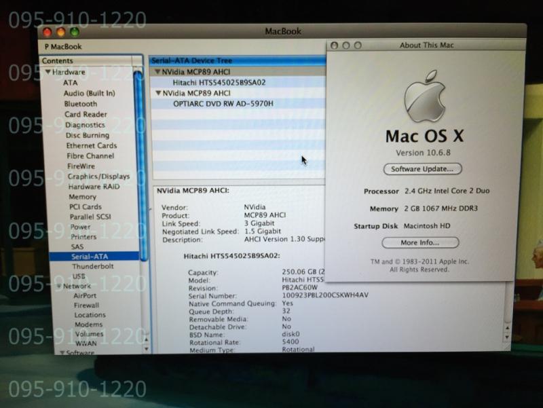Click BSD Name value disk0
This screenshot has width=543, height=408.
click(291, 334)
